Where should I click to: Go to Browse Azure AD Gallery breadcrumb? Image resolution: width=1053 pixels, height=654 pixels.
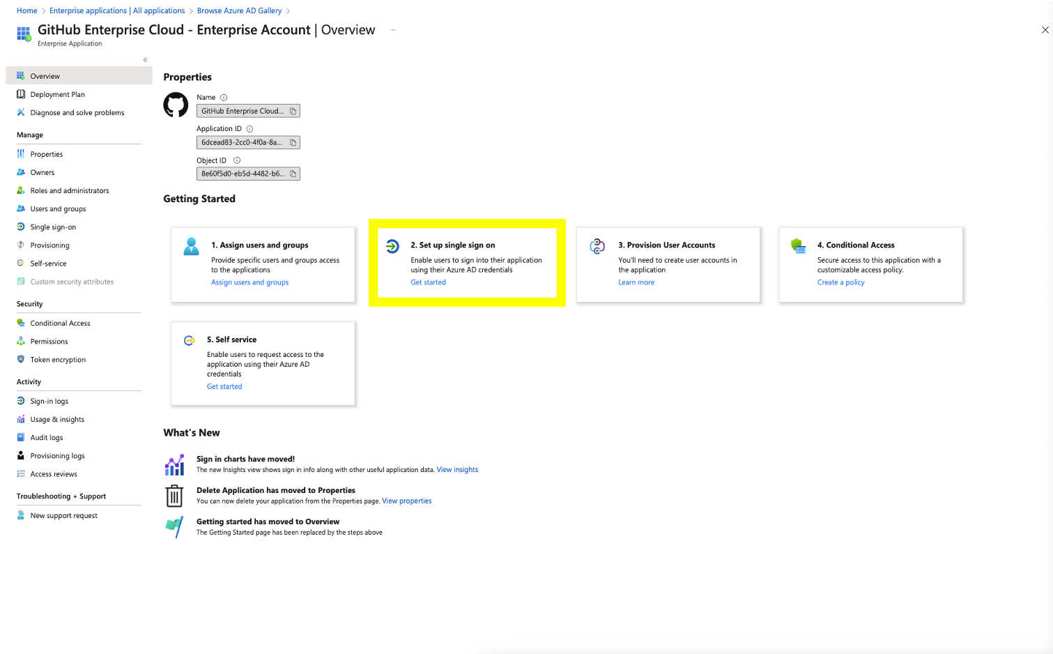[x=240, y=10]
